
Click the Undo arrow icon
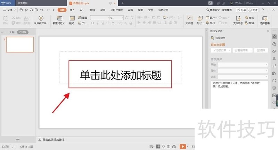coord(41,10)
